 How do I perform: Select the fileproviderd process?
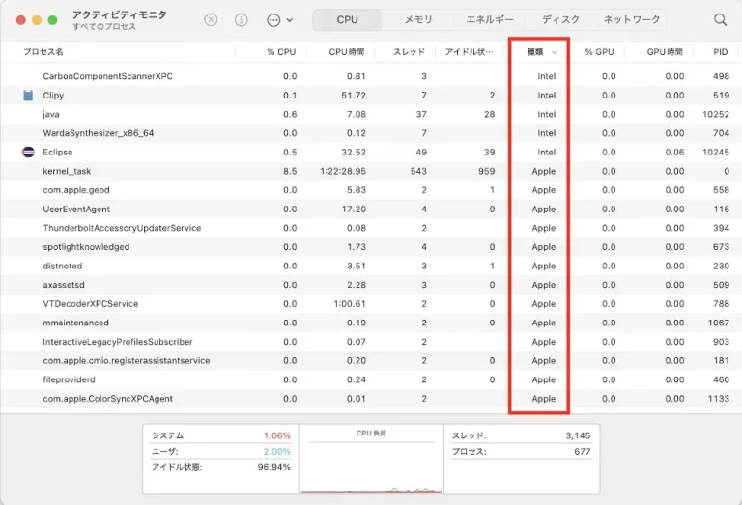pyautogui.click(x=70, y=379)
